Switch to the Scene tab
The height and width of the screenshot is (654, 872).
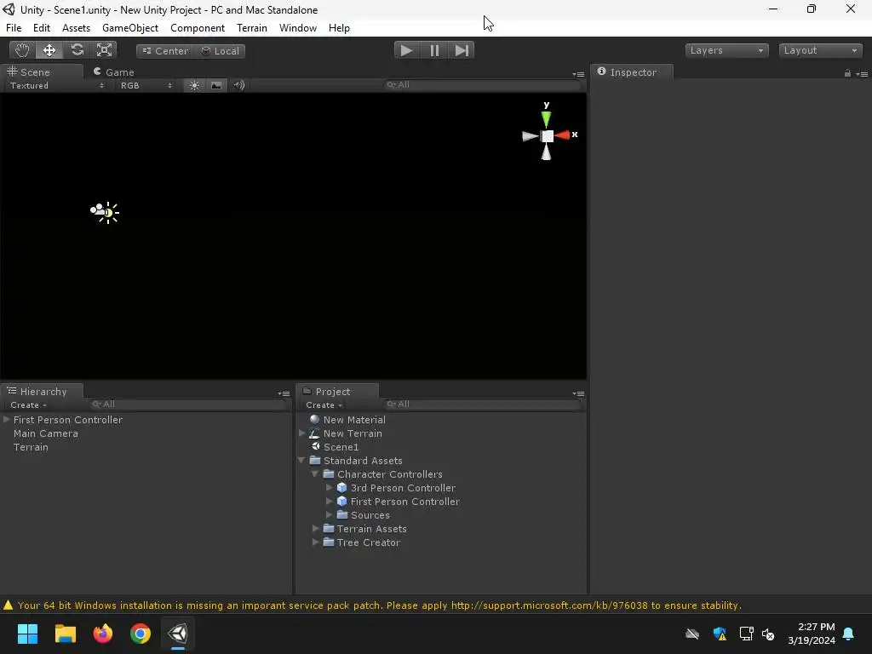click(41, 72)
